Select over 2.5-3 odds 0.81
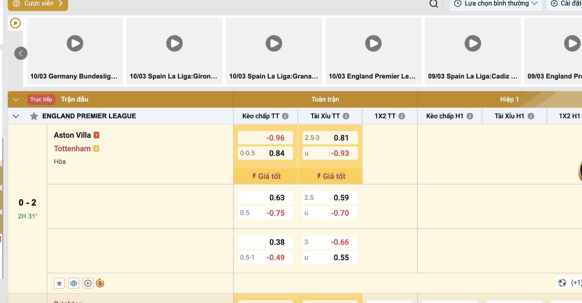Screen dimensions: 582x303 pos(330,138)
